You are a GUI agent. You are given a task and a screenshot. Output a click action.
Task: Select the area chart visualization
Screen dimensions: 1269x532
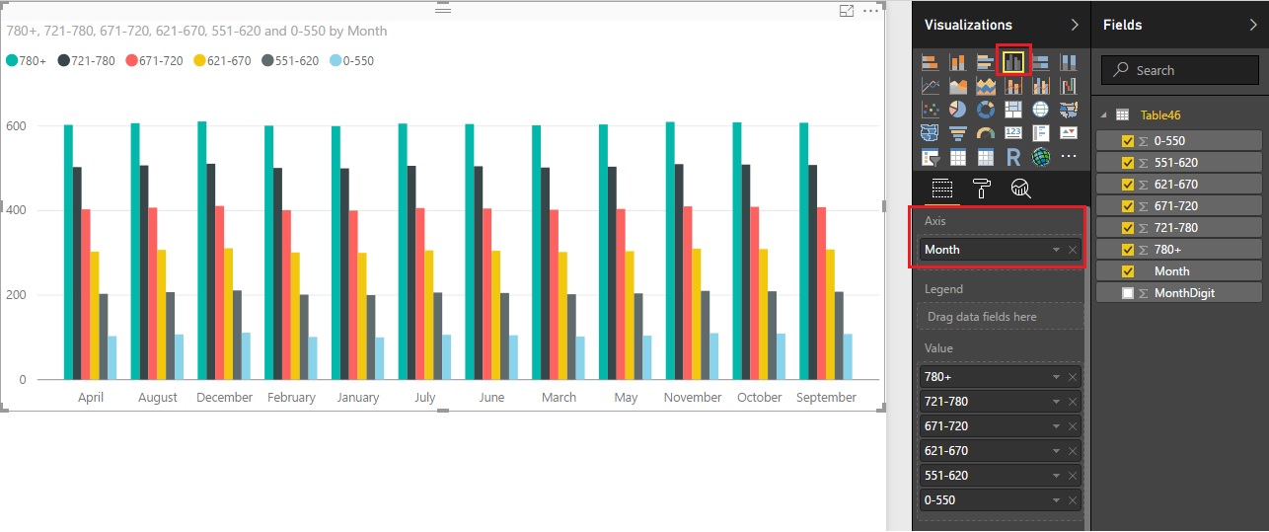pyautogui.click(x=957, y=86)
